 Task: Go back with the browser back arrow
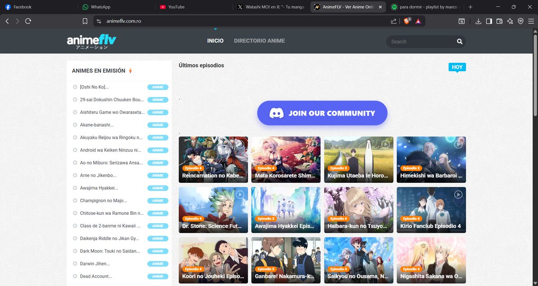pyautogui.click(x=7, y=21)
